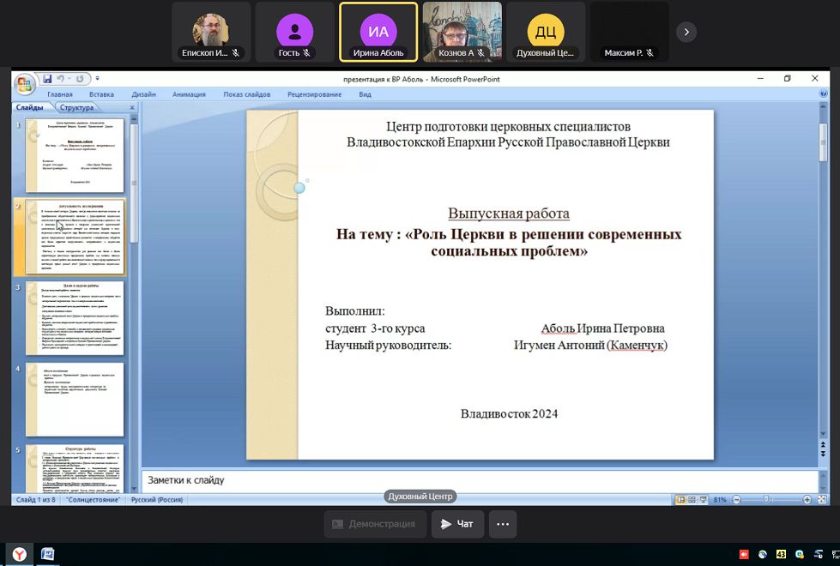Close the slides pane with the X

coord(132,108)
